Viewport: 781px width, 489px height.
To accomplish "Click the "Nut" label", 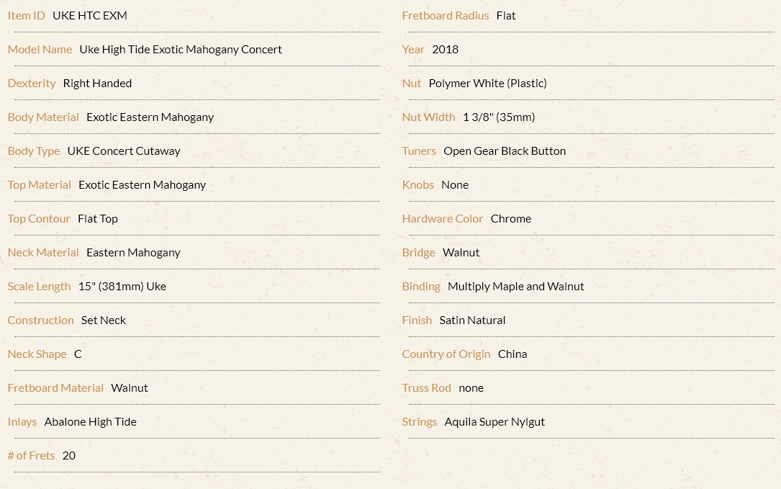I will click(412, 84).
